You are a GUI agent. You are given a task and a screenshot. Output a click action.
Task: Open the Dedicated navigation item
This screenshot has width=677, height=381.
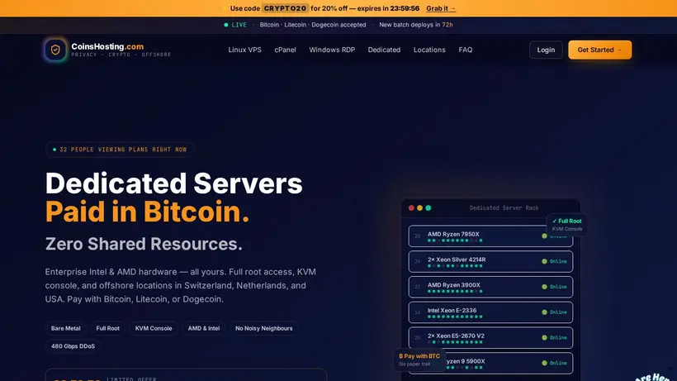[x=384, y=50]
